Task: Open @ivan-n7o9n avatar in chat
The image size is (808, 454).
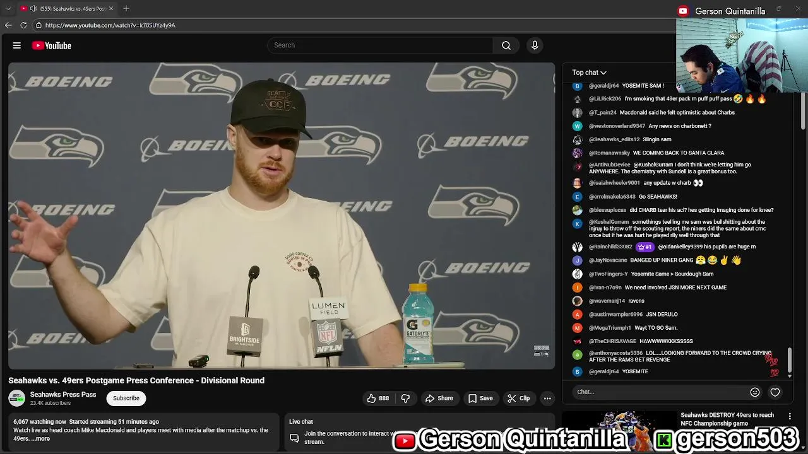Action: tap(577, 288)
